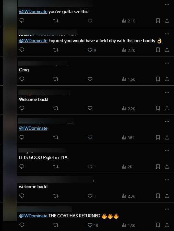Screen dimensions: 174x231
Task: Bookmark the "LETS GOOO Piglet in T1A" tweet
Action: (158, 167)
